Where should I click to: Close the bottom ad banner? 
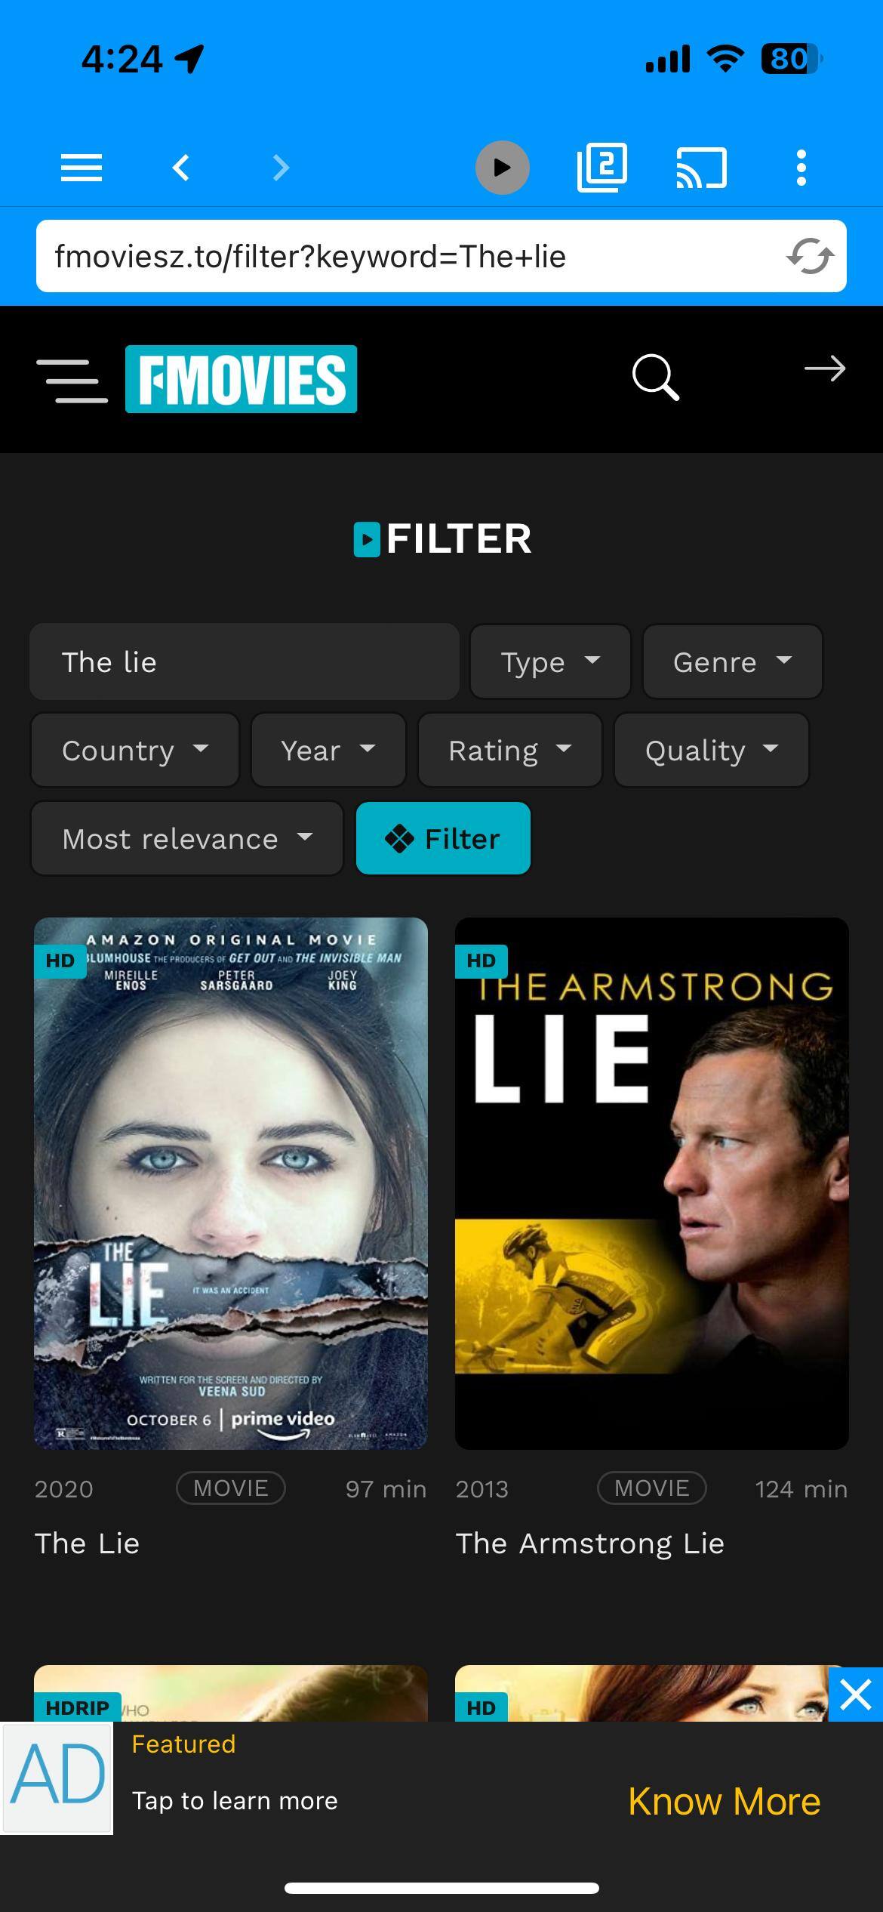pyautogui.click(x=856, y=1695)
